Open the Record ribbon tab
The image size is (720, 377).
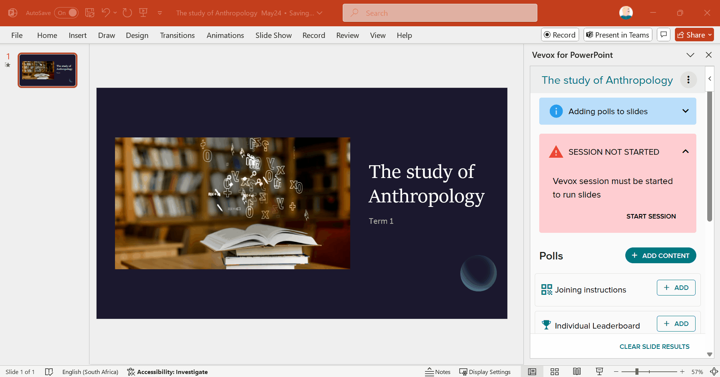coord(314,35)
